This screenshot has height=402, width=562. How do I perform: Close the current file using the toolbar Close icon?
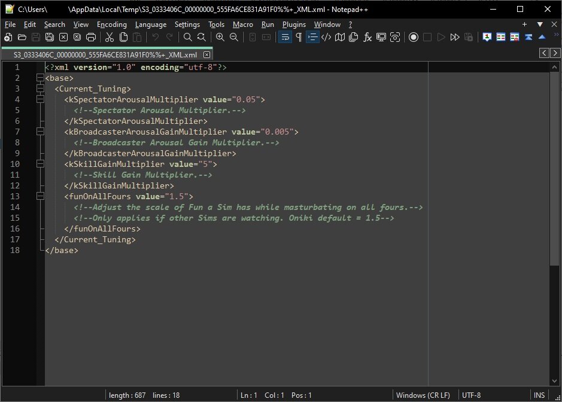point(63,37)
